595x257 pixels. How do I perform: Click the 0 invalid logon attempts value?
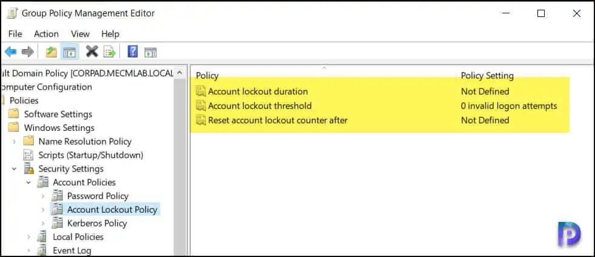pos(509,106)
